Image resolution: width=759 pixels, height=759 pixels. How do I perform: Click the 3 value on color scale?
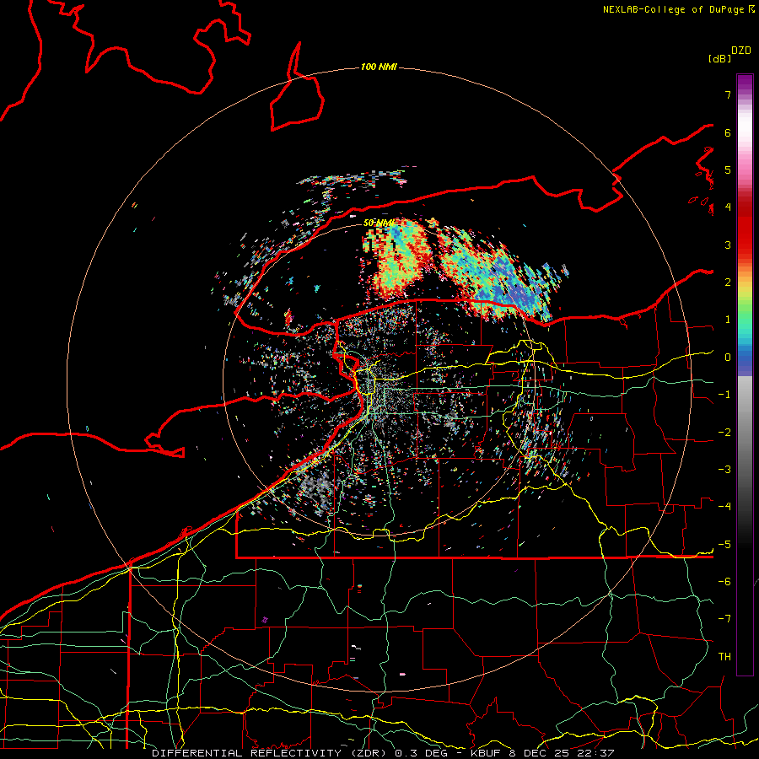(728, 245)
